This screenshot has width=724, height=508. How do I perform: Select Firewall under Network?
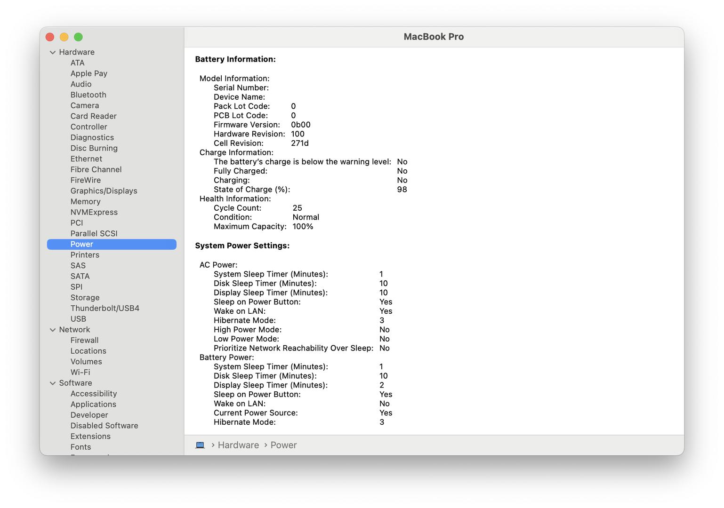[x=85, y=341]
